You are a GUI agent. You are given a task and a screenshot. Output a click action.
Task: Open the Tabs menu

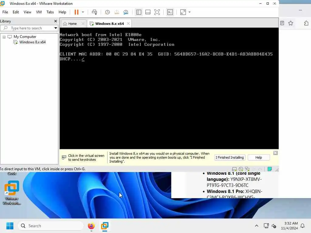(50, 12)
